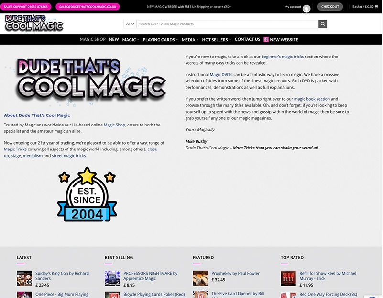Open Refill for Show Reel thumbnail
Image resolution: width=383 pixels, height=298 pixels.
pyautogui.click(x=288, y=278)
